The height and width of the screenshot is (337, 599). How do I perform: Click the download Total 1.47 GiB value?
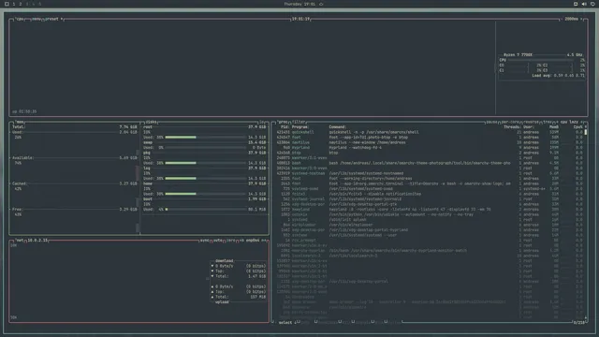click(256, 276)
